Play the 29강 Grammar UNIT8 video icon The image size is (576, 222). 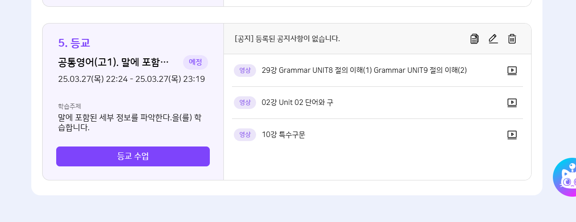pos(512,71)
